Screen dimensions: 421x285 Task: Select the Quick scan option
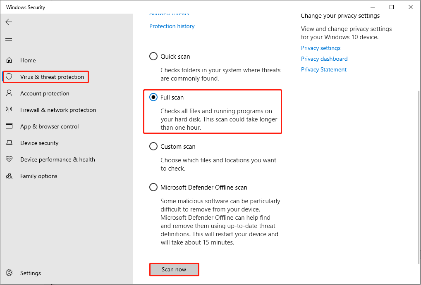click(153, 56)
